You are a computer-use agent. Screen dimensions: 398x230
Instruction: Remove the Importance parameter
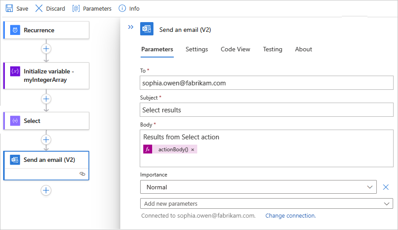click(386, 187)
